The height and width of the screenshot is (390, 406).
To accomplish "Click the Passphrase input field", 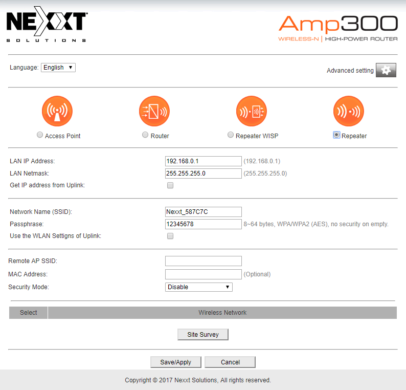I will pos(203,224).
